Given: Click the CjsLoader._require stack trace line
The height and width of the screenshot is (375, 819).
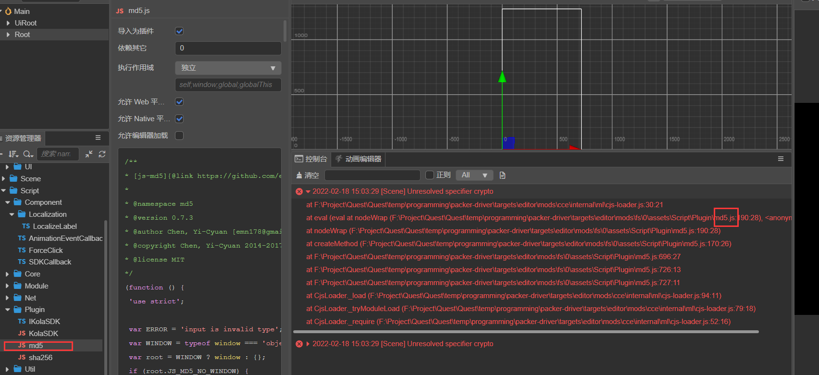Looking at the screenshot, I should click(518, 322).
